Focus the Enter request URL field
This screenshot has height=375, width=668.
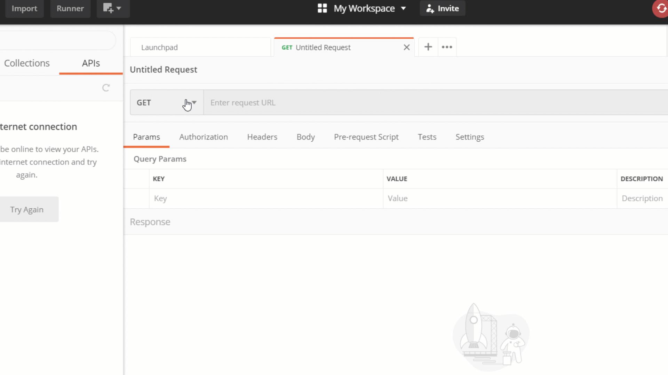(x=436, y=102)
